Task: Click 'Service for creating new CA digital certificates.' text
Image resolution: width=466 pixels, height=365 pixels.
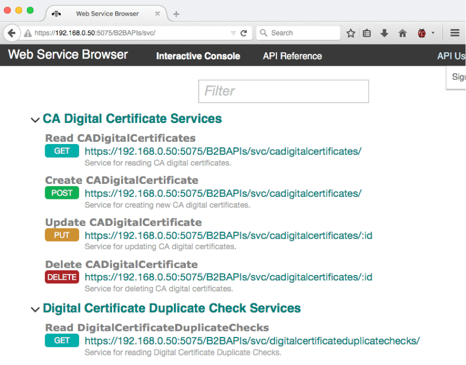Action: point(168,205)
